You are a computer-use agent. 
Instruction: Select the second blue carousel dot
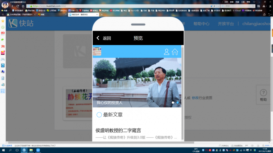click(177, 103)
